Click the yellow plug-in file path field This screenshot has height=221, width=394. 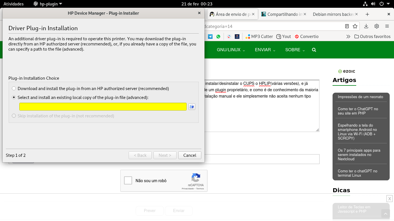click(103, 107)
